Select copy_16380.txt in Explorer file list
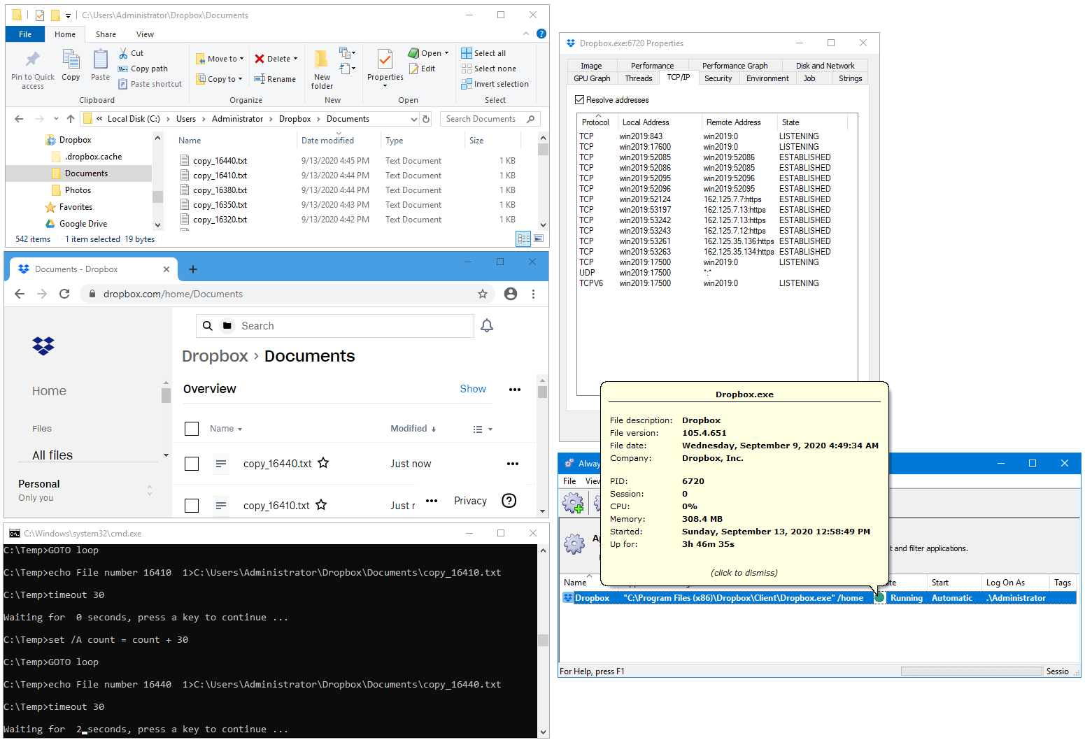This screenshot has height=740, width=1085. click(x=220, y=190)
